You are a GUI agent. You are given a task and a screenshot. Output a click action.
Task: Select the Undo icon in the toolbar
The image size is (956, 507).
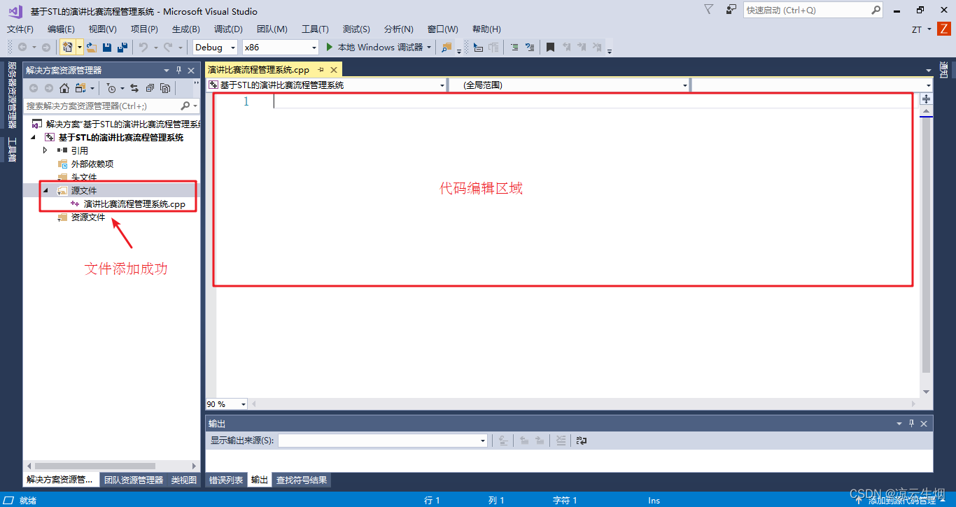click(x=143, y=47)
